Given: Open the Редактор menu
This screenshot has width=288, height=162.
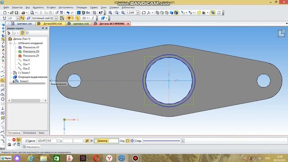Looking at the screenshot, I should pyautogui.click(x=17, y=8).
